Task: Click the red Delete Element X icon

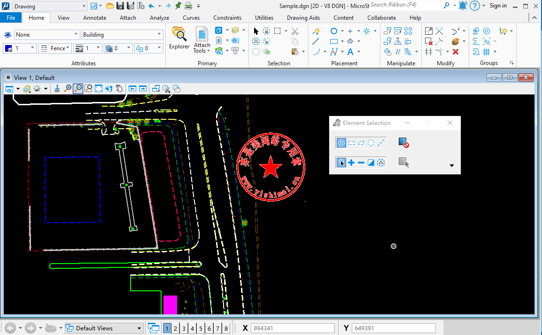Action: [x=456, y=52]
